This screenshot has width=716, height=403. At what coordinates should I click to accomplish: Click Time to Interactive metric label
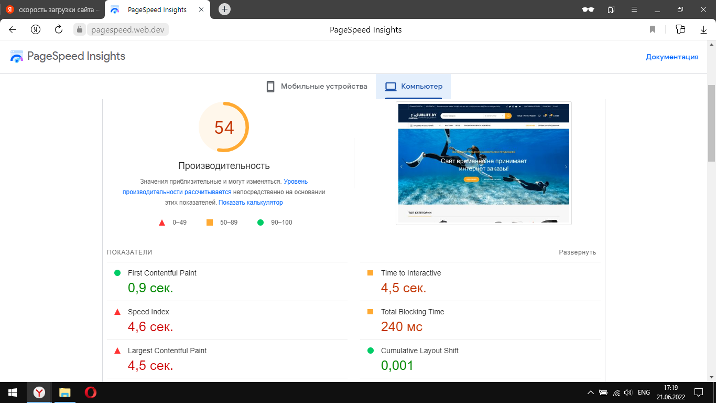411,273
